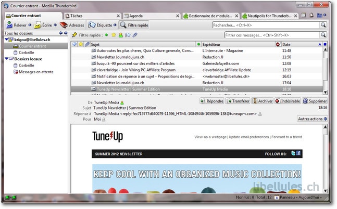Viewport: 337px width, 209px height.
Task: Open the 11:50 Newsletter Journaldujura.ch message
Action: 197,57
